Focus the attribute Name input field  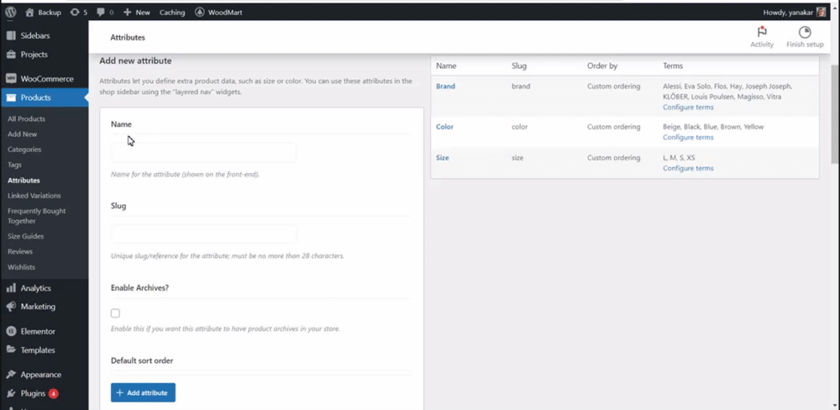point(203,152)
